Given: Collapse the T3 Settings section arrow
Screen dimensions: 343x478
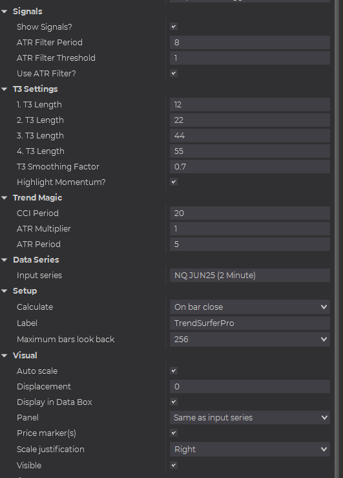Looking at the screenshot, I should [x=5, y=89].
